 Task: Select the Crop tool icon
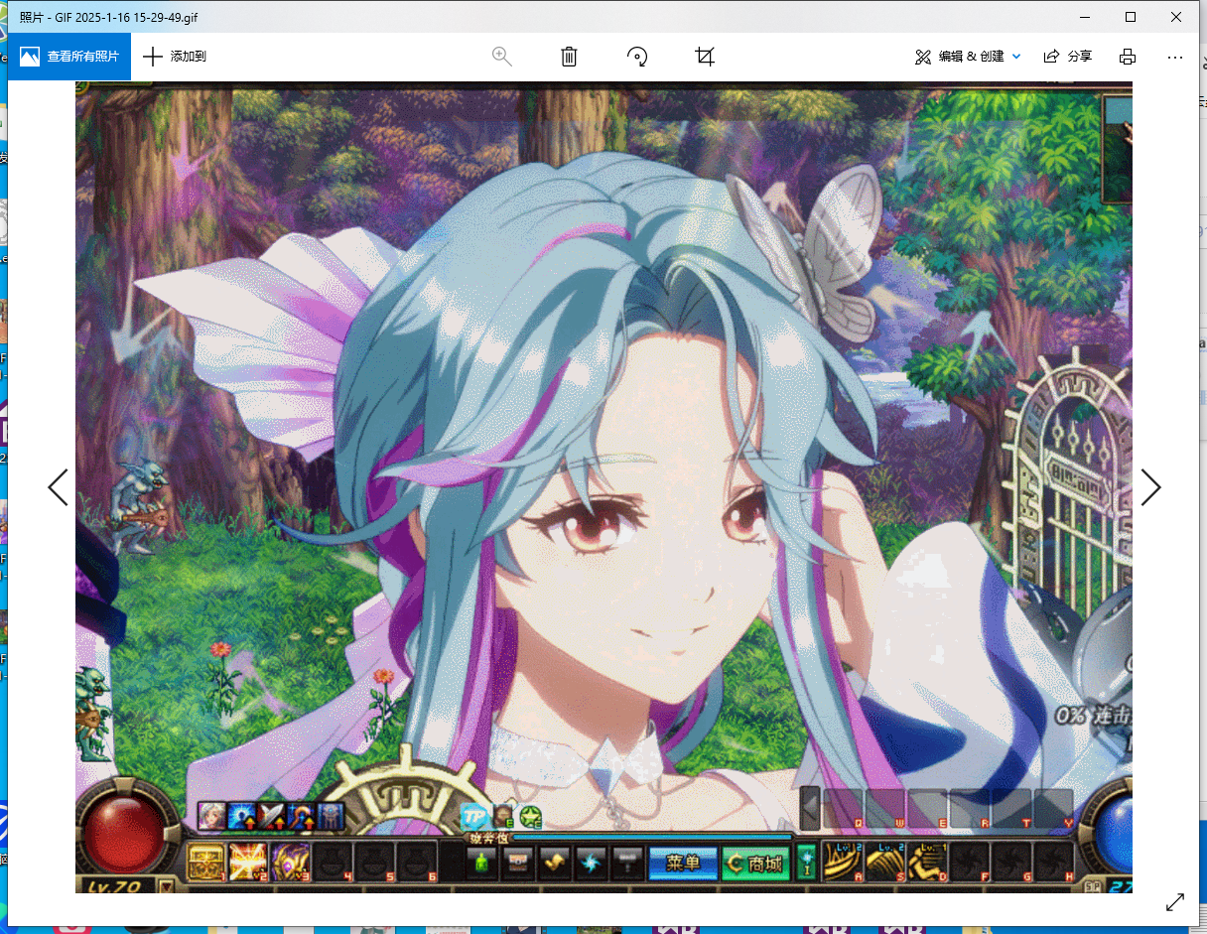click(705, 57)
